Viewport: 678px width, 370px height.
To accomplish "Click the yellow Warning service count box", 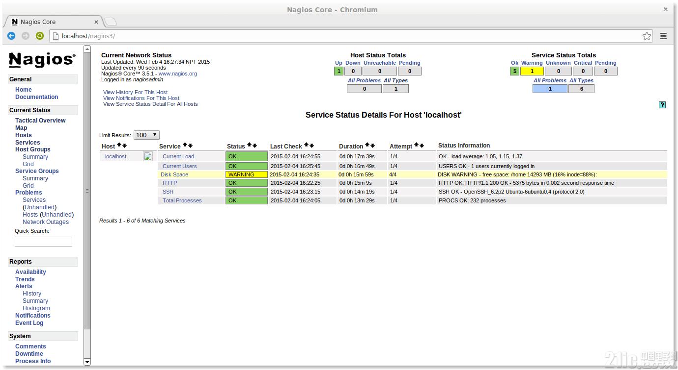I will point(532,71).
